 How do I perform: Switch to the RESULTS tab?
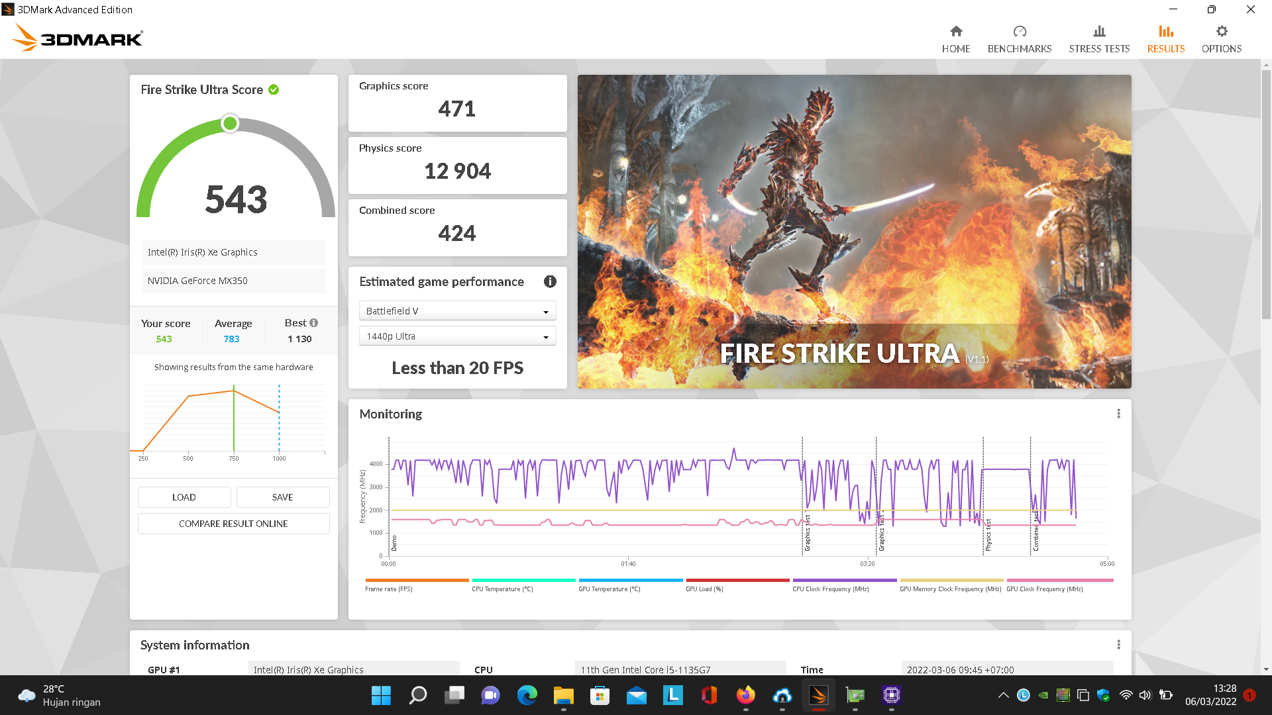(1166, 39)
